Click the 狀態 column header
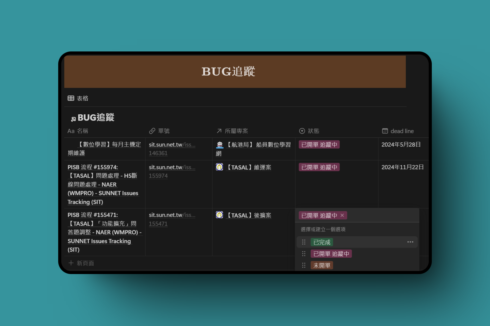The image size is (490, 326). [309, 131]
